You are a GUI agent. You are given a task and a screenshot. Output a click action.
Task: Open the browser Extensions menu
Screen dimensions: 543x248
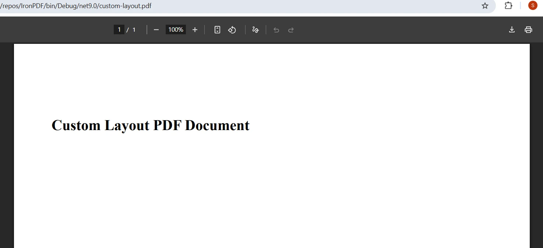[x=508, y=6]
